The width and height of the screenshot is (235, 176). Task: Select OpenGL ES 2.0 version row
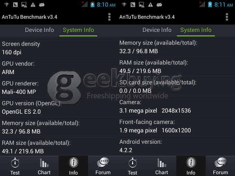tap(59, 108)
